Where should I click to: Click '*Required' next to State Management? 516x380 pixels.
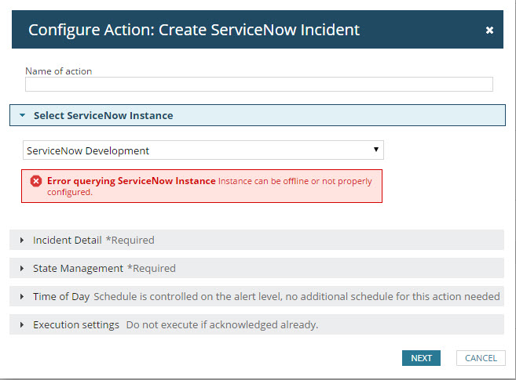click(x=152, y=268)
